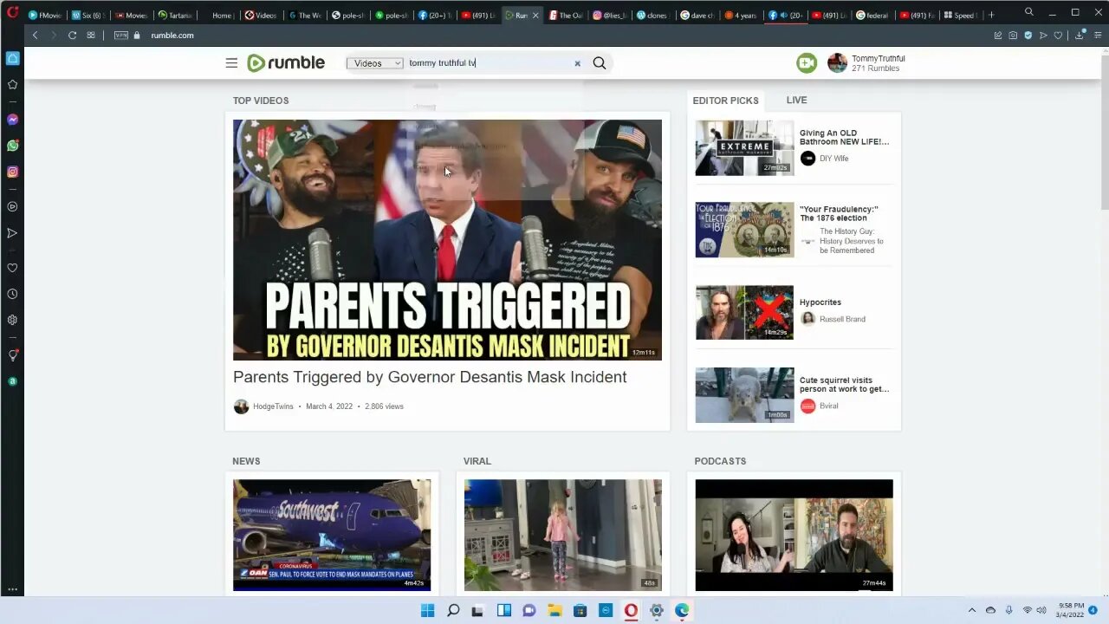Clear the search field with the X
1109x624 pixels.
pyautogui.click(x=577, y=63)
